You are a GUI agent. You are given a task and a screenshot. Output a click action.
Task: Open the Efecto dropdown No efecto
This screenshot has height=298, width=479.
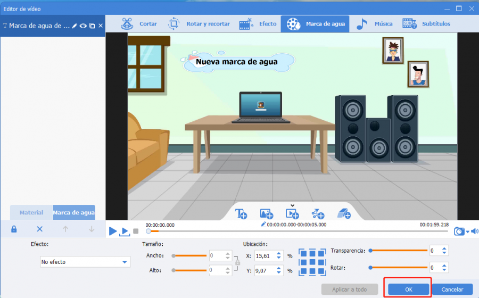[x=85, y=262]
